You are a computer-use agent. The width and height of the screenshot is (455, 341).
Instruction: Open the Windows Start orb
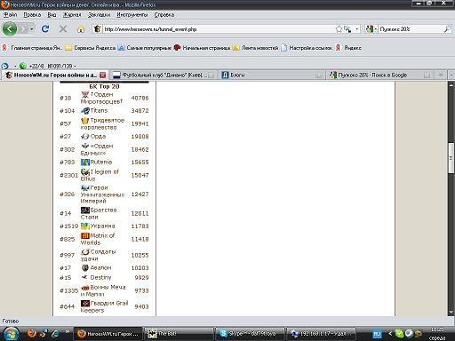click(x=11, y=334)
